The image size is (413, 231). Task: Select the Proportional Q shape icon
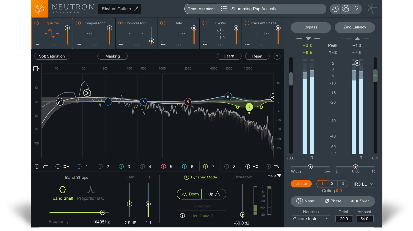90,189
